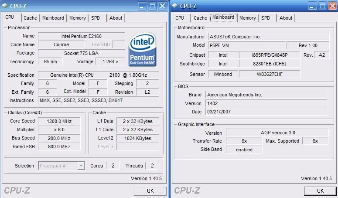Click BIOS Version field 1402

[x=266, y=103]
